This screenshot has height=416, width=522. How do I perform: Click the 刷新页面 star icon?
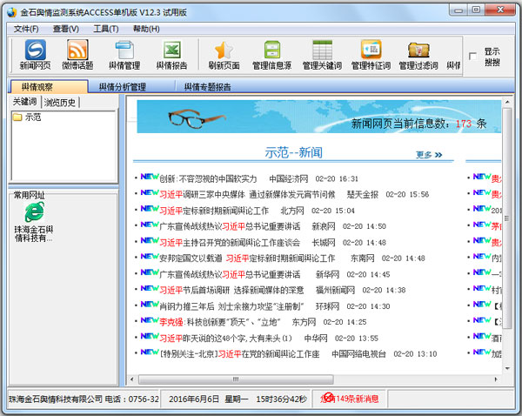point(224,50)
